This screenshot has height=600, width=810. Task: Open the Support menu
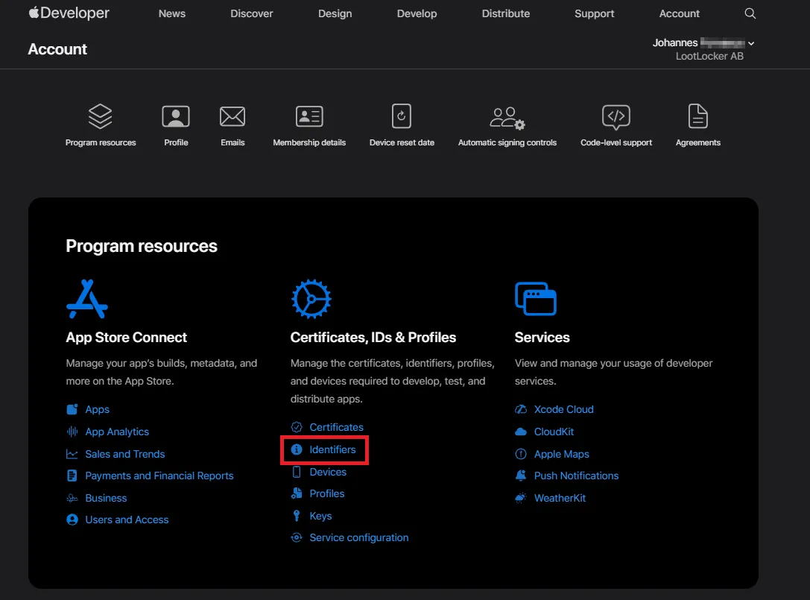595,14
